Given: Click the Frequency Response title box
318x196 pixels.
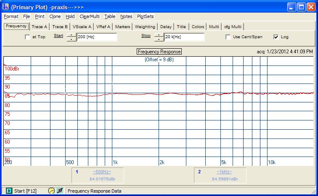Looking at the screenshot, I should (159, 52).
